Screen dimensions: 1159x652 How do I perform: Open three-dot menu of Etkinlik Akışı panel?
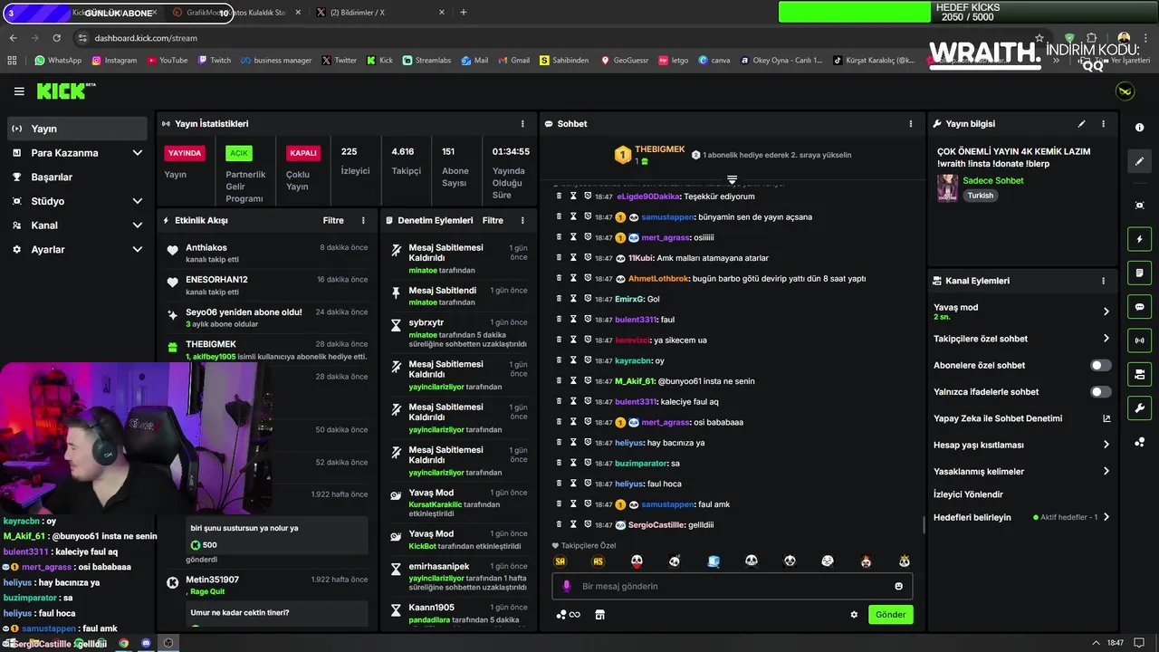pos(363,220)
